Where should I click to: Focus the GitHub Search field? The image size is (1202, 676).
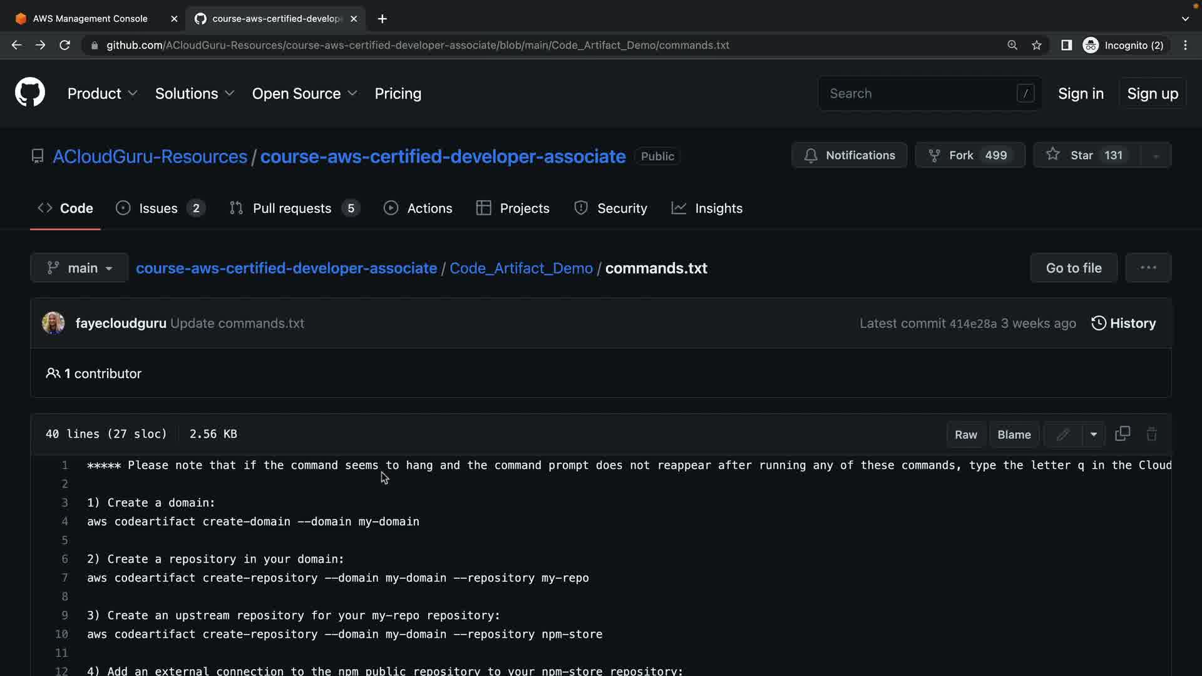click(x=920, y=93)
